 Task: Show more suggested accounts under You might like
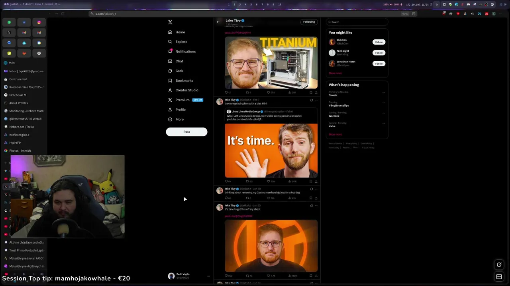point(335,73)
